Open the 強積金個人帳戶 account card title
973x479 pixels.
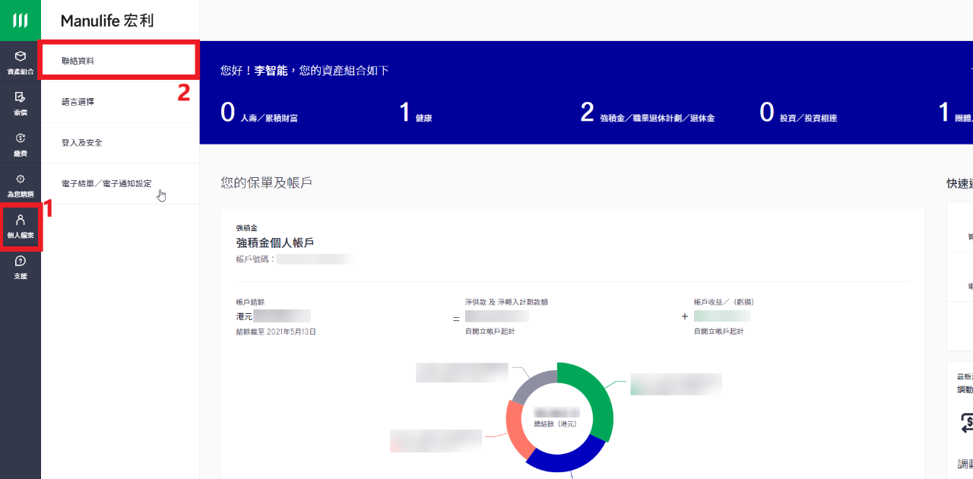click(x=275, y=243)
